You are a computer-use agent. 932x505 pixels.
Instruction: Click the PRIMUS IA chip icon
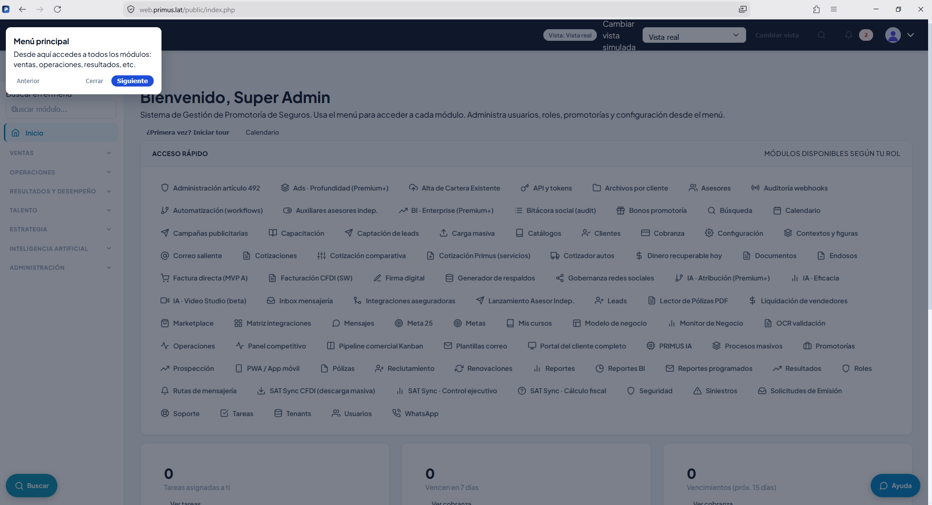click(651, 346)
